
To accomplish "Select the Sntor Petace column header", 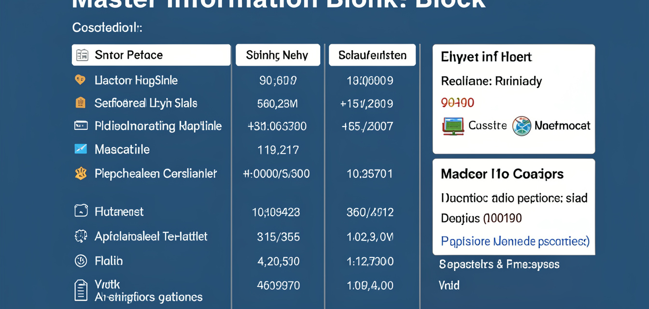I will pos(151,55).
